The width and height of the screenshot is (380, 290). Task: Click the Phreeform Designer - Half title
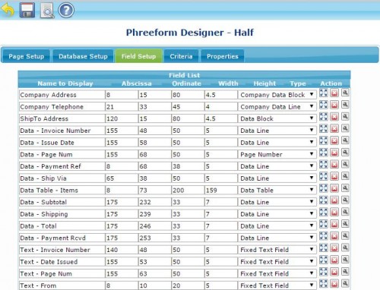coord(190,33)
